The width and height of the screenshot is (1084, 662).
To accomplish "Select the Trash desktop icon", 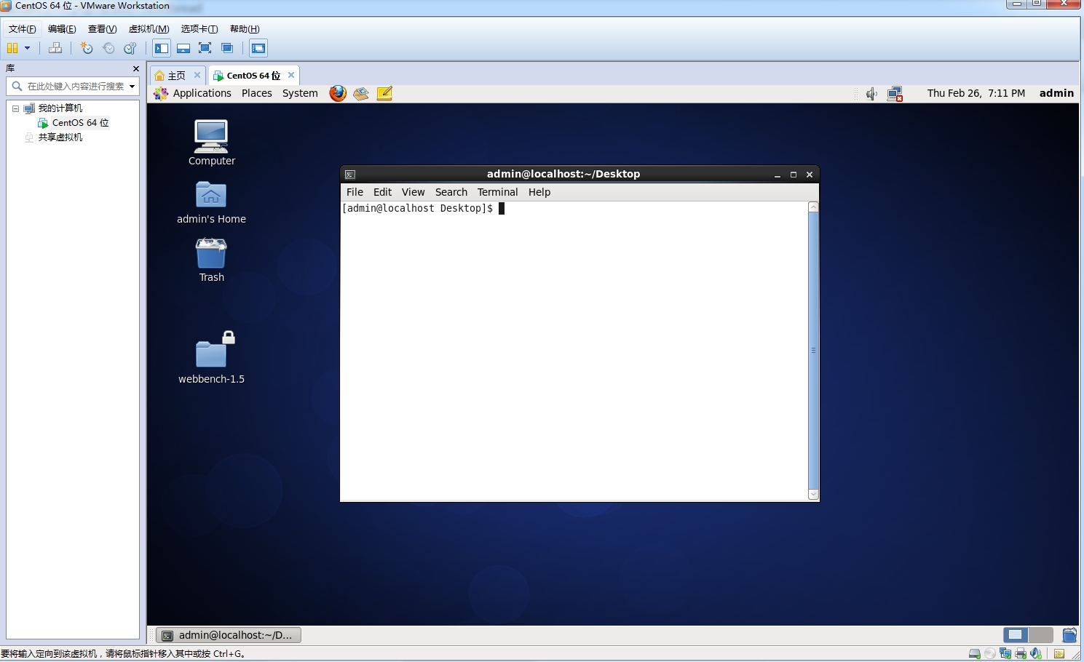I will [211, 260].
